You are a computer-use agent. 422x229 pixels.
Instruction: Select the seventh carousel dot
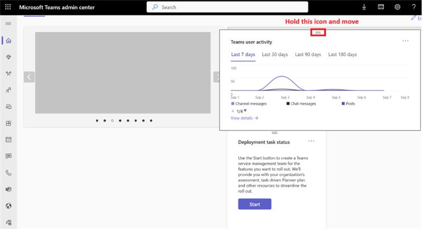(143, 120)
